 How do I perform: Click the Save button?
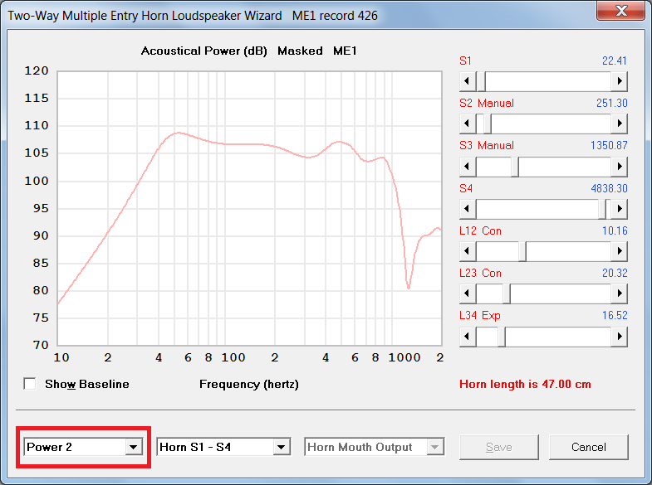[x=499, y=447]
